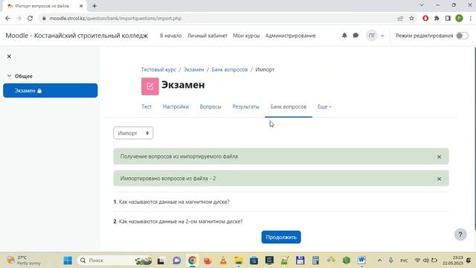Click the pink Экзамен quiz icon
The width and height of the screenshot is (476, 268).
tap(150, 86)
